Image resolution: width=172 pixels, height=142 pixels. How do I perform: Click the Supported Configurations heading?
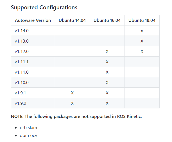(x=44, y=8)
